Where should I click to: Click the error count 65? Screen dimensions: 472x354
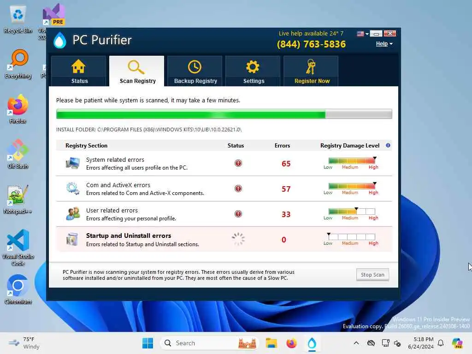(x=286, y=164)
